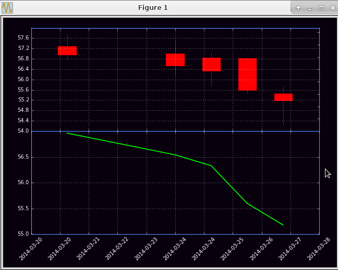Close the Figure 1 window
The image size is (338, 270).
333,8
